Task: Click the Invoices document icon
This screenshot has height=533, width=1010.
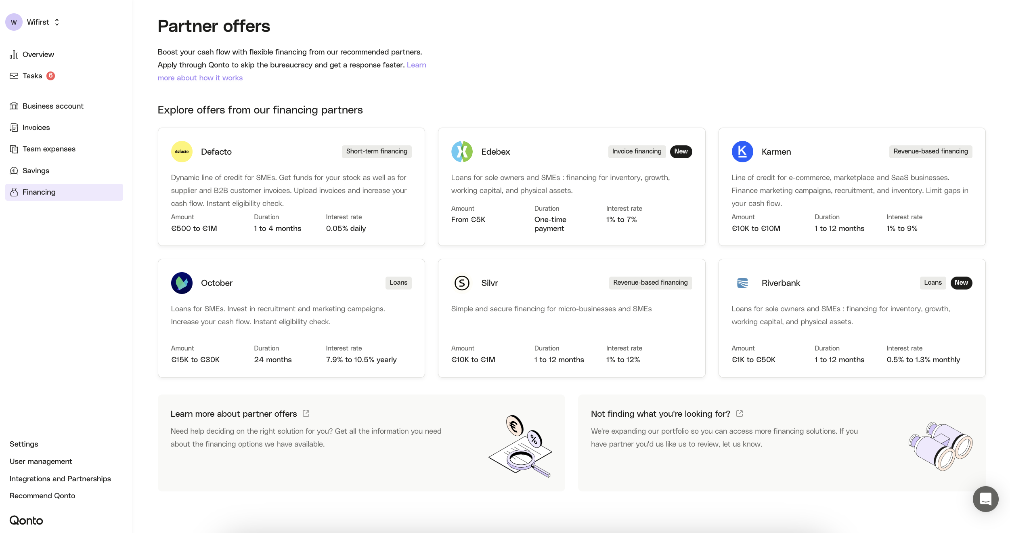Action: click(14, 128)
